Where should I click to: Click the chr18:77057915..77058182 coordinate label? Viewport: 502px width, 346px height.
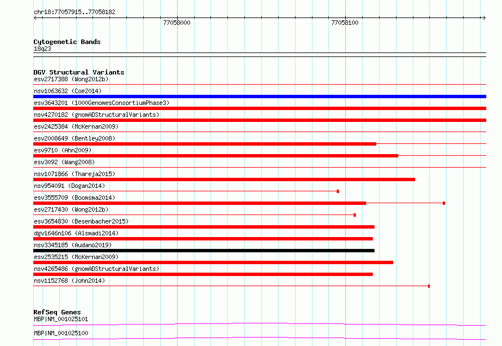coord(74,12)
